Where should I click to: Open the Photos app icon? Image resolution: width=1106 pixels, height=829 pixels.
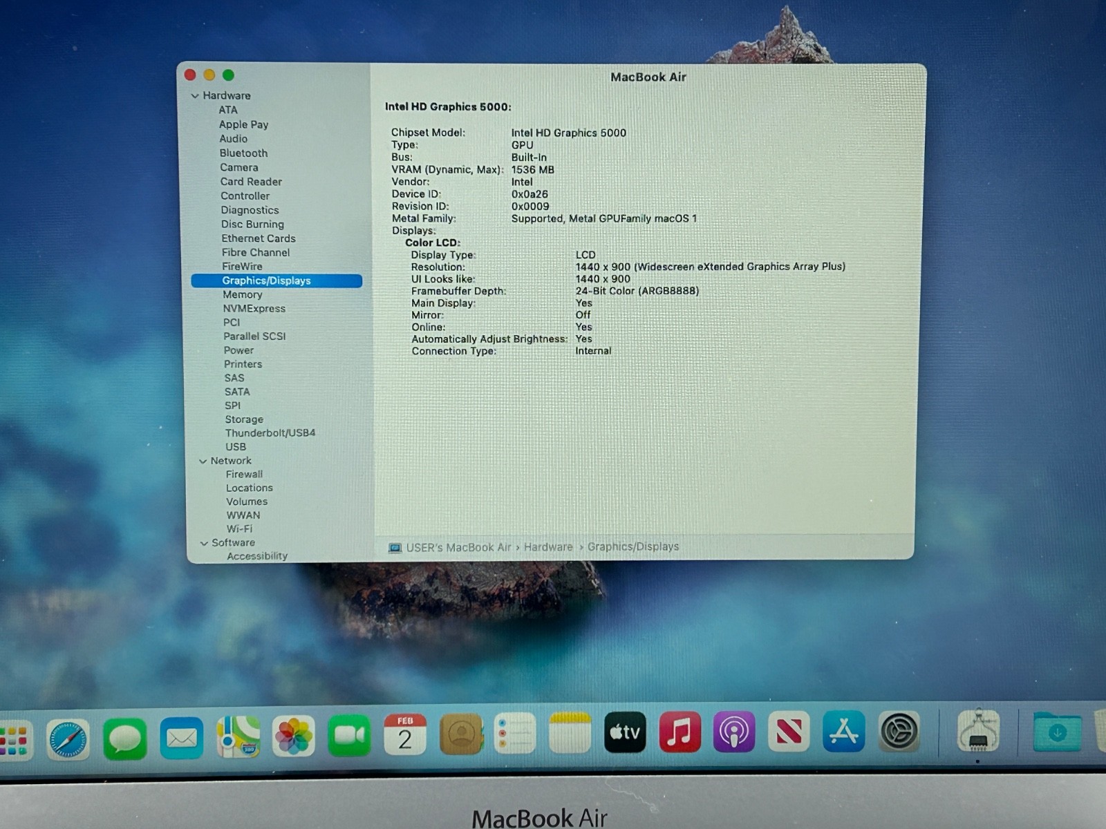coord(294,736)
